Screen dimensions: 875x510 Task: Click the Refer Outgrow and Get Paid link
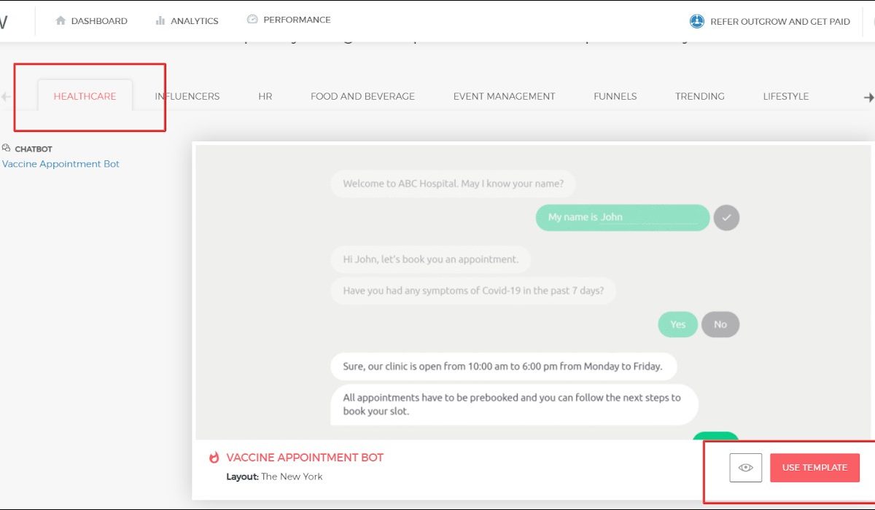779,22
